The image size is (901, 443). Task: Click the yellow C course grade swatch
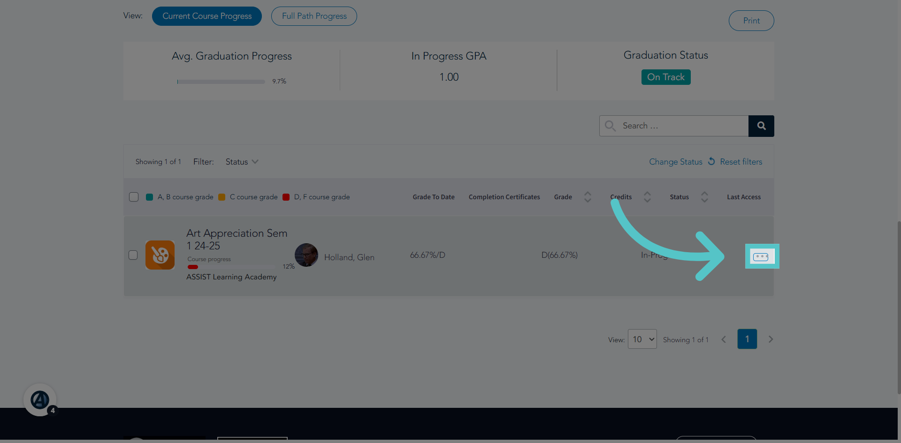point(222,197)
